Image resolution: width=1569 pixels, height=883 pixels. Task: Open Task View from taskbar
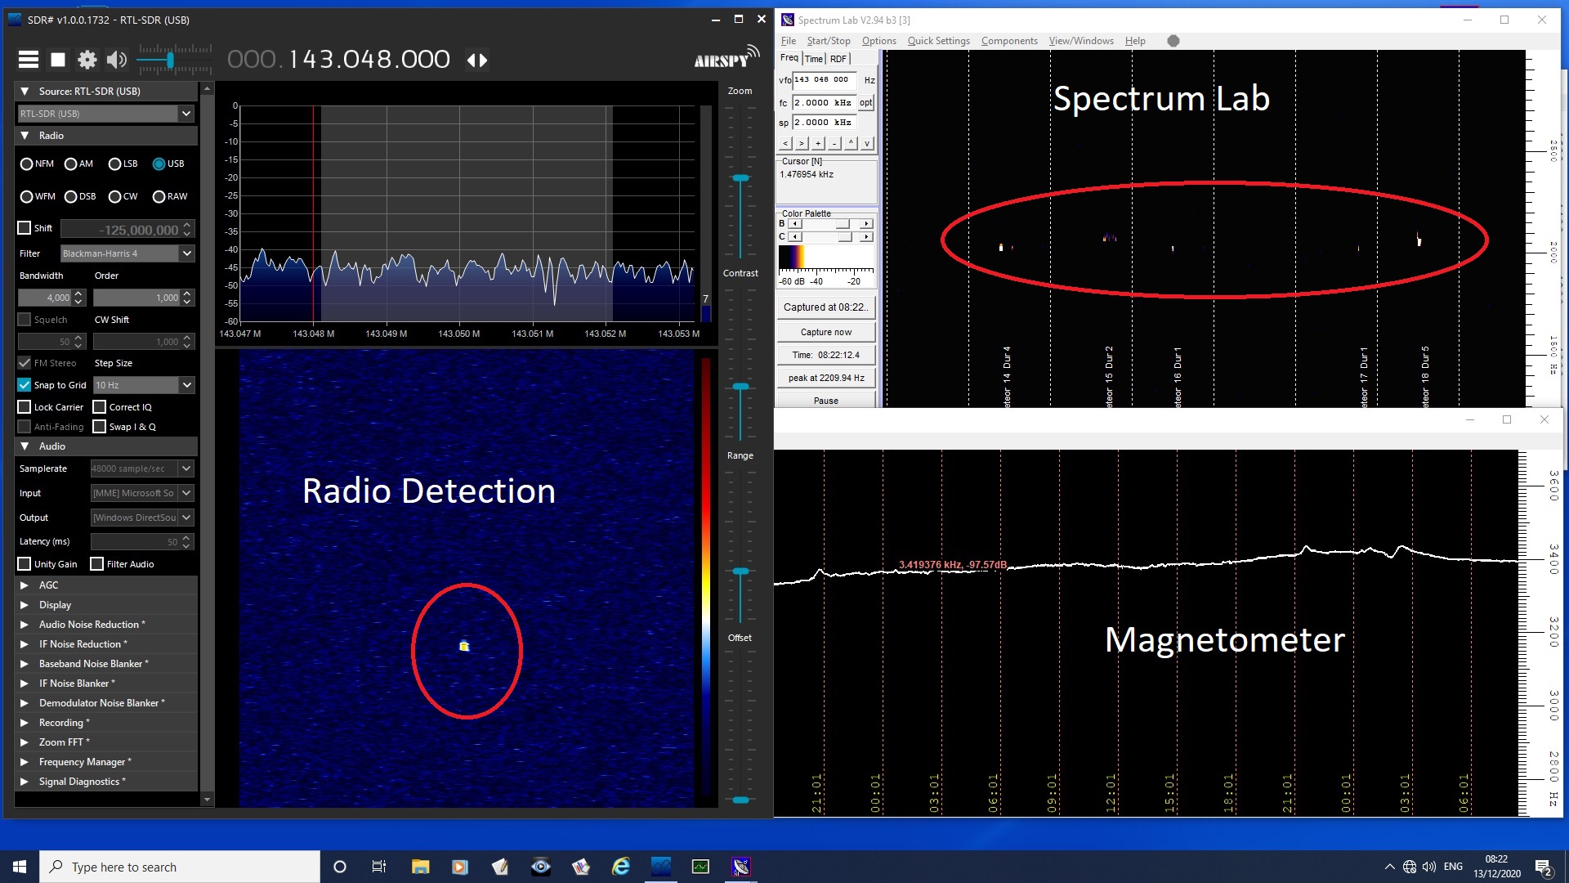379,867
